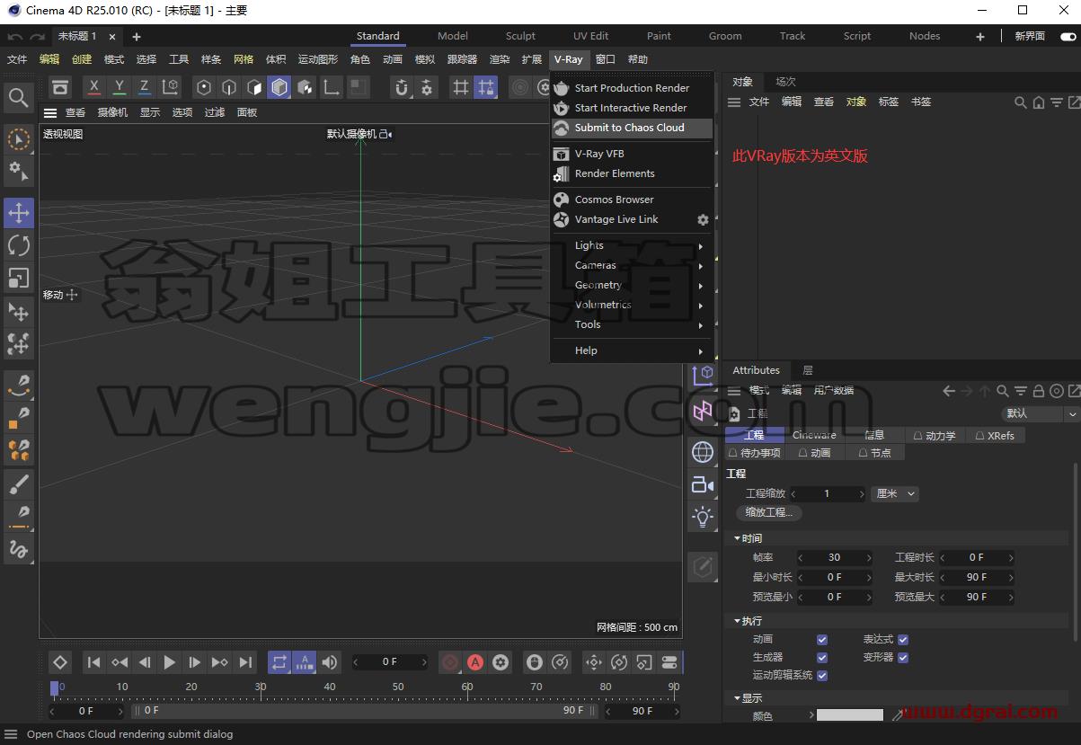Expand the Geometry submenu
The width and height of the screenshot is (1081, 745).
click(x=632, y=285)
